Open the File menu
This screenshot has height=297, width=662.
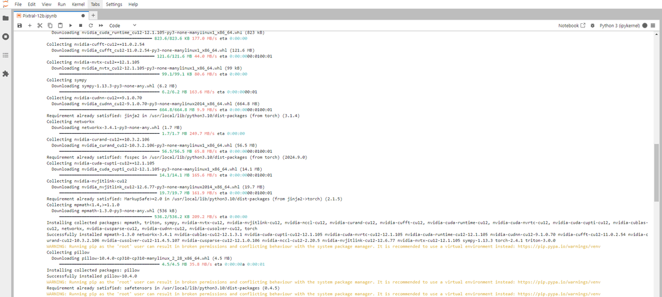coord(18,4)
